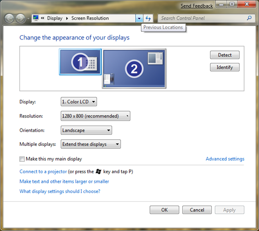This screenshot has width=259, height=231.
Task: Expand the Orientation Landscape dropdown
Action: click(x=86, y=130)
